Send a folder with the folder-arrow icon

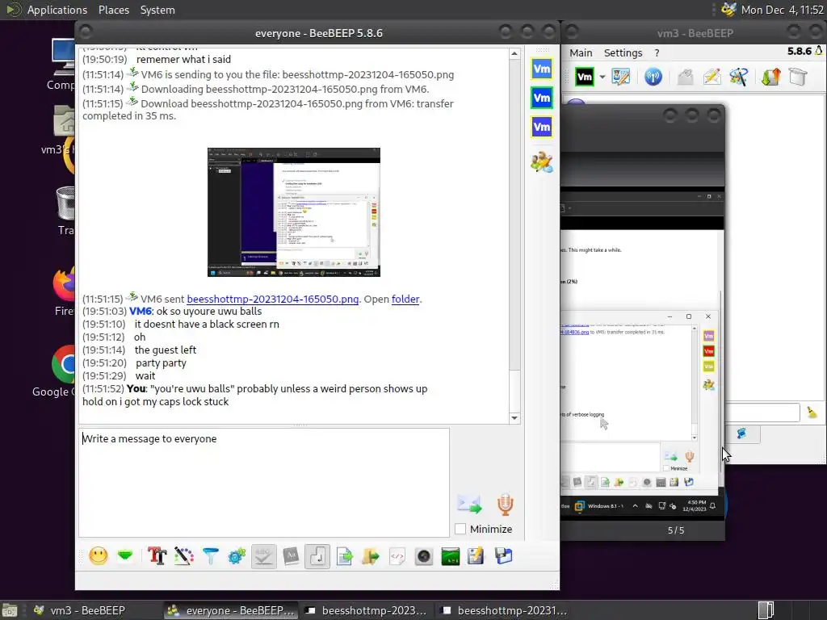tap(371, 555)
